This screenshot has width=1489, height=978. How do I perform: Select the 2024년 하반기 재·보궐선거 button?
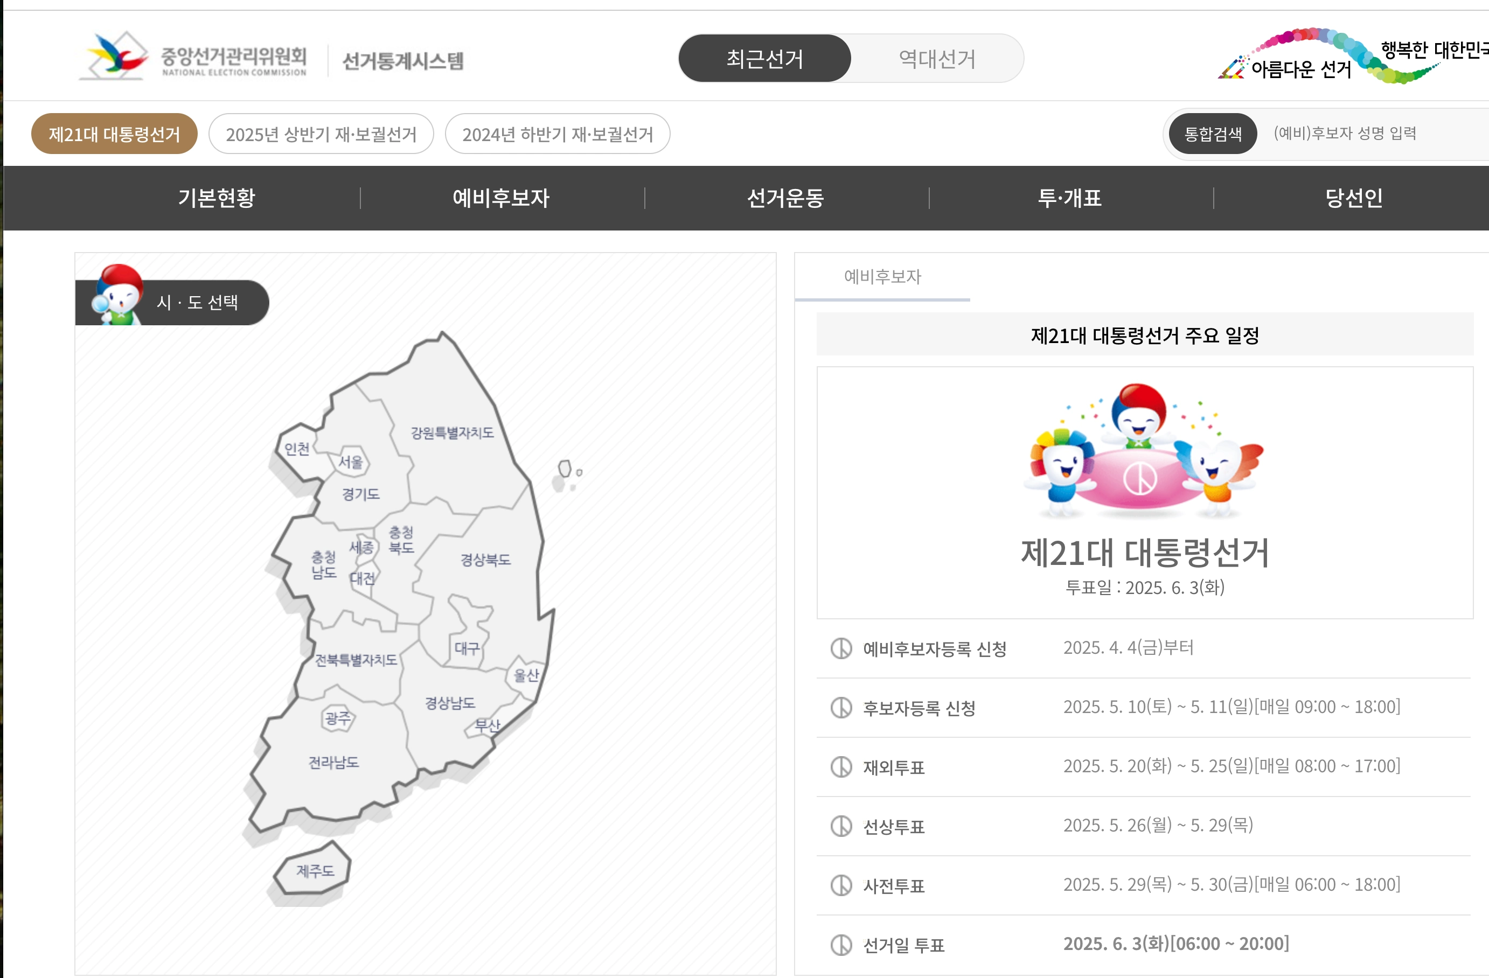(x=558, y=134)
